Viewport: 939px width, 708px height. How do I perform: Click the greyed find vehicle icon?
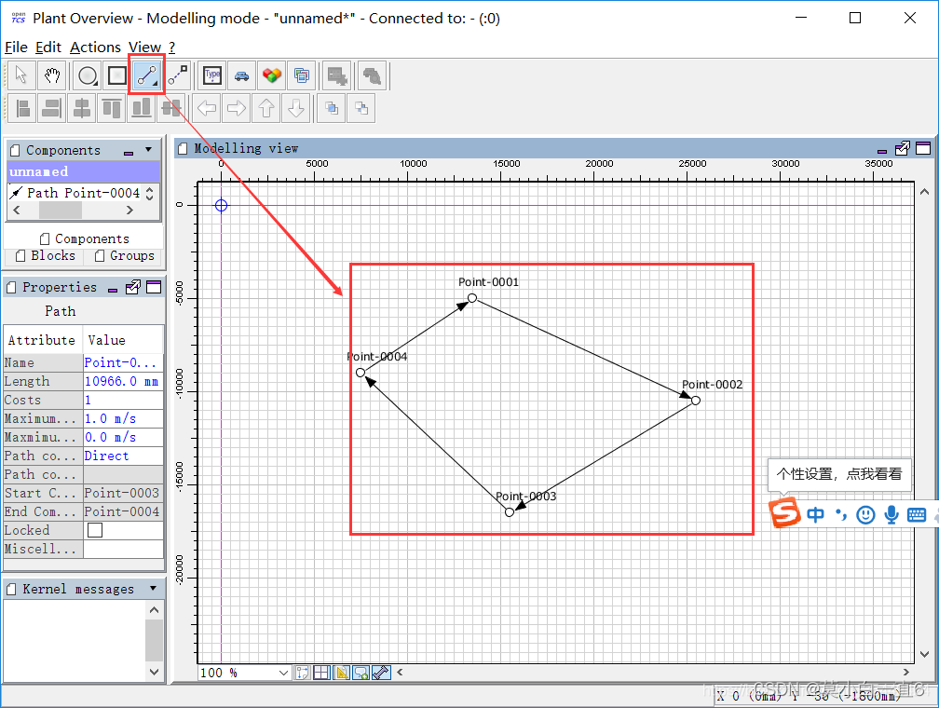pos(372,75)
